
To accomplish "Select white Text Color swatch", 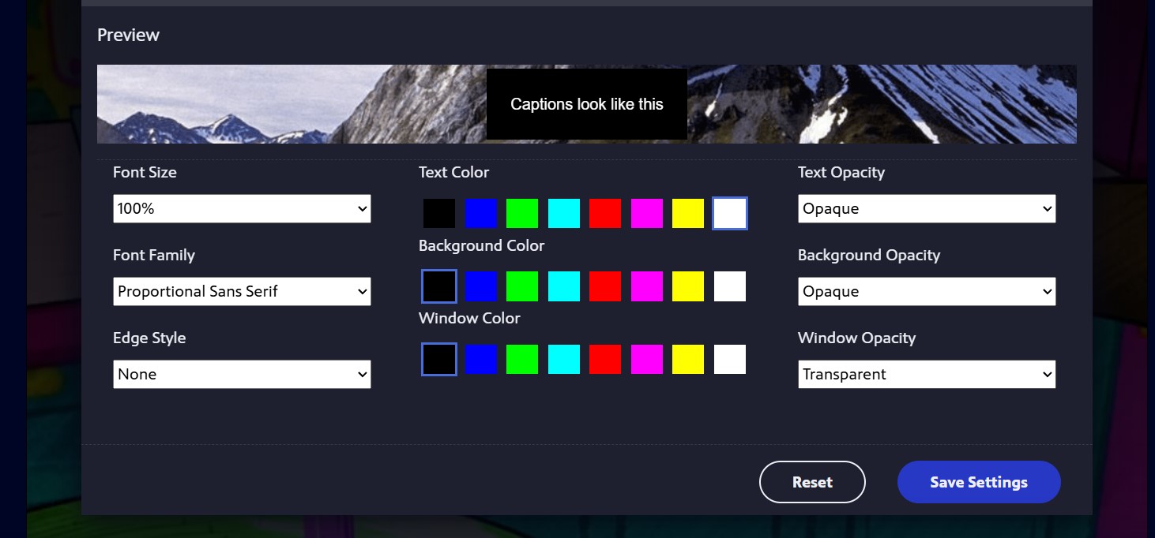I will tap(730, 214).
